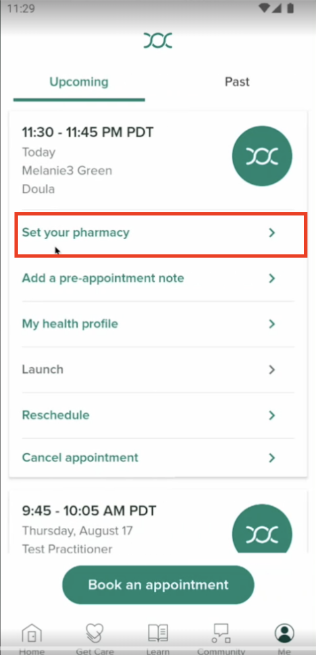Tap the logo at the top center
Screen dimensions: 316x655
(158, 40)
